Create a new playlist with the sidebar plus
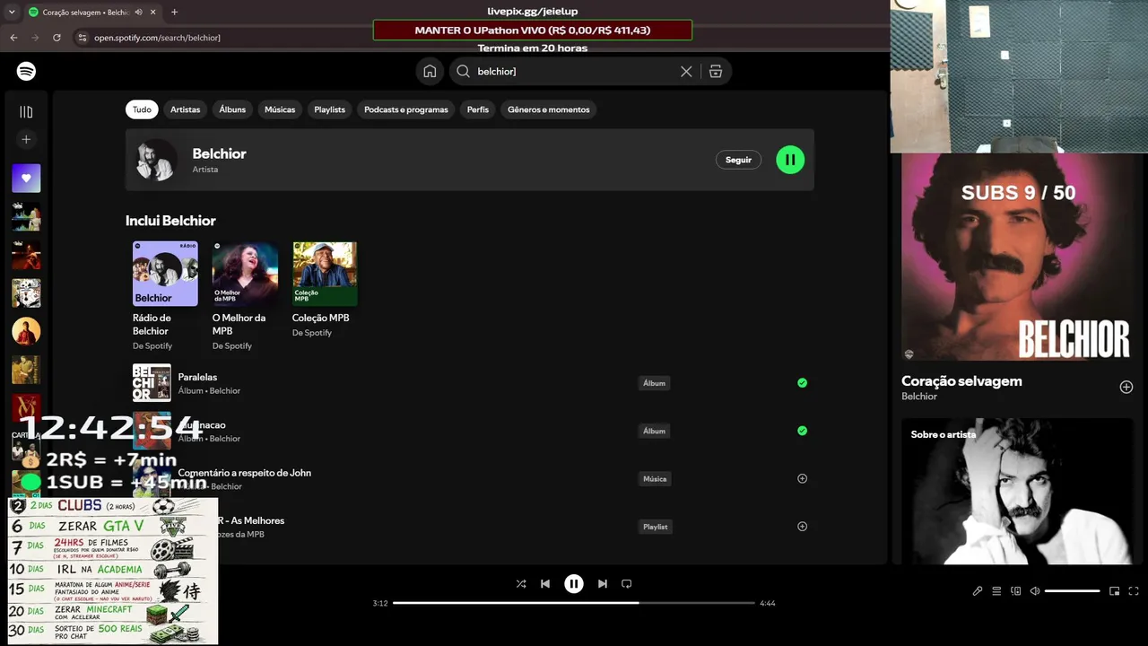 click(26, 140)
